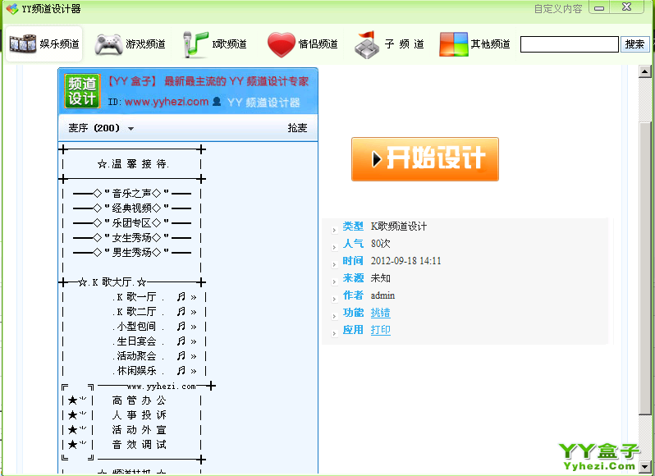The height and width of the screenshot is (476, 655).
Task: Click the search input field
Action: click(x=570, y=44)
